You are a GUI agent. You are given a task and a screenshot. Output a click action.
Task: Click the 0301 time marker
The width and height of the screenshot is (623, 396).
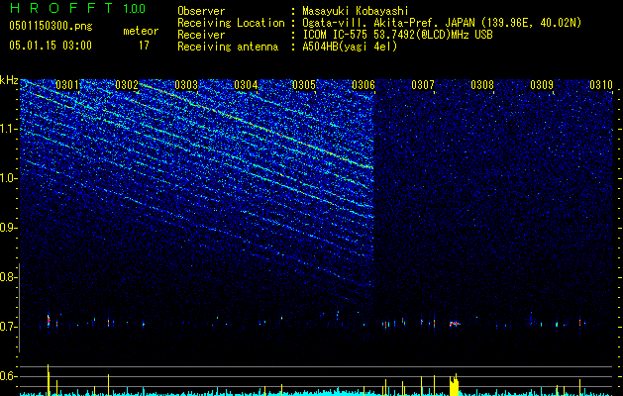coord(67,85)
